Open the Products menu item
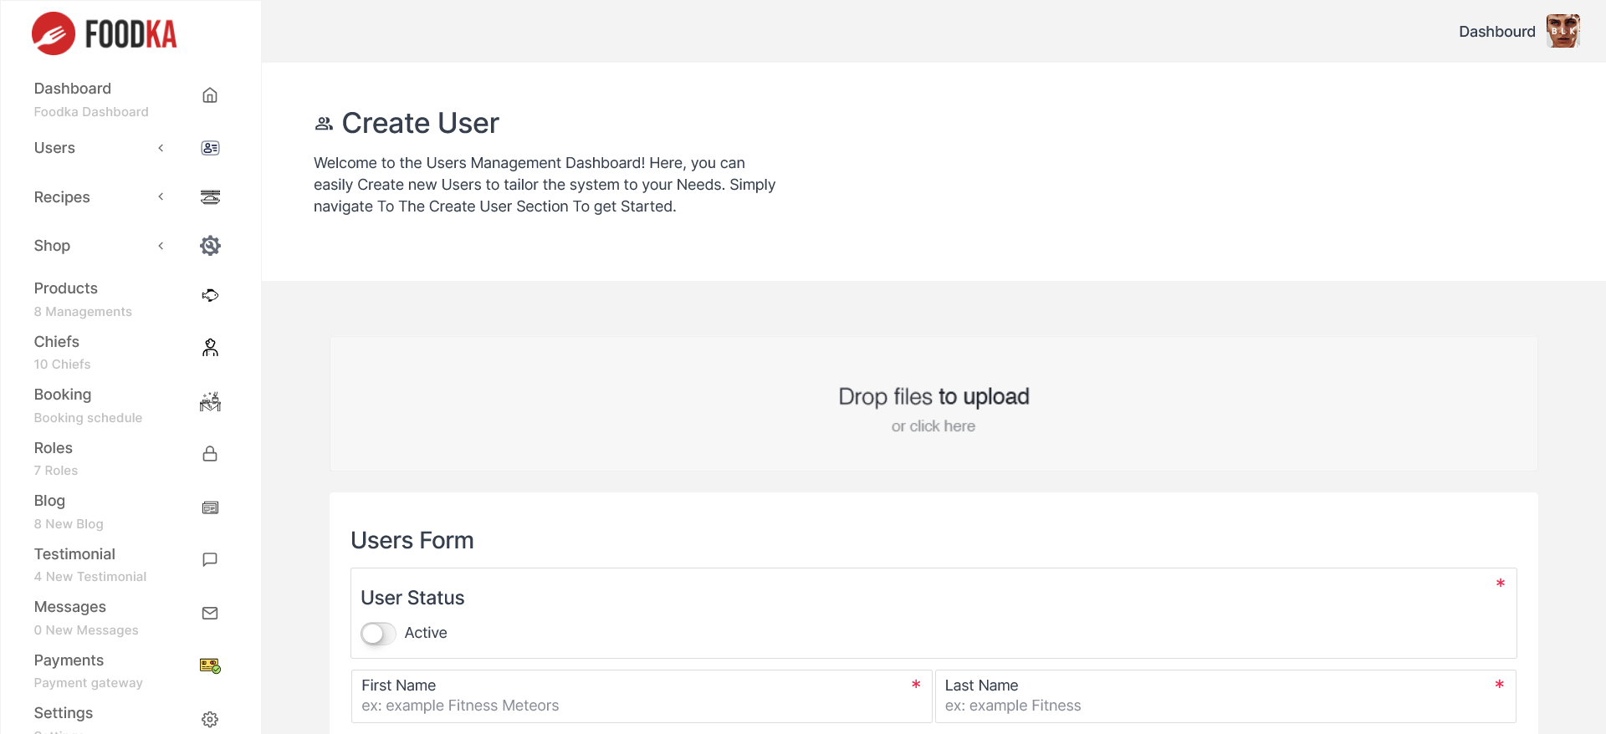Image resolution: width=1606 pixels, height=734 pixels. tap(66, 288)
